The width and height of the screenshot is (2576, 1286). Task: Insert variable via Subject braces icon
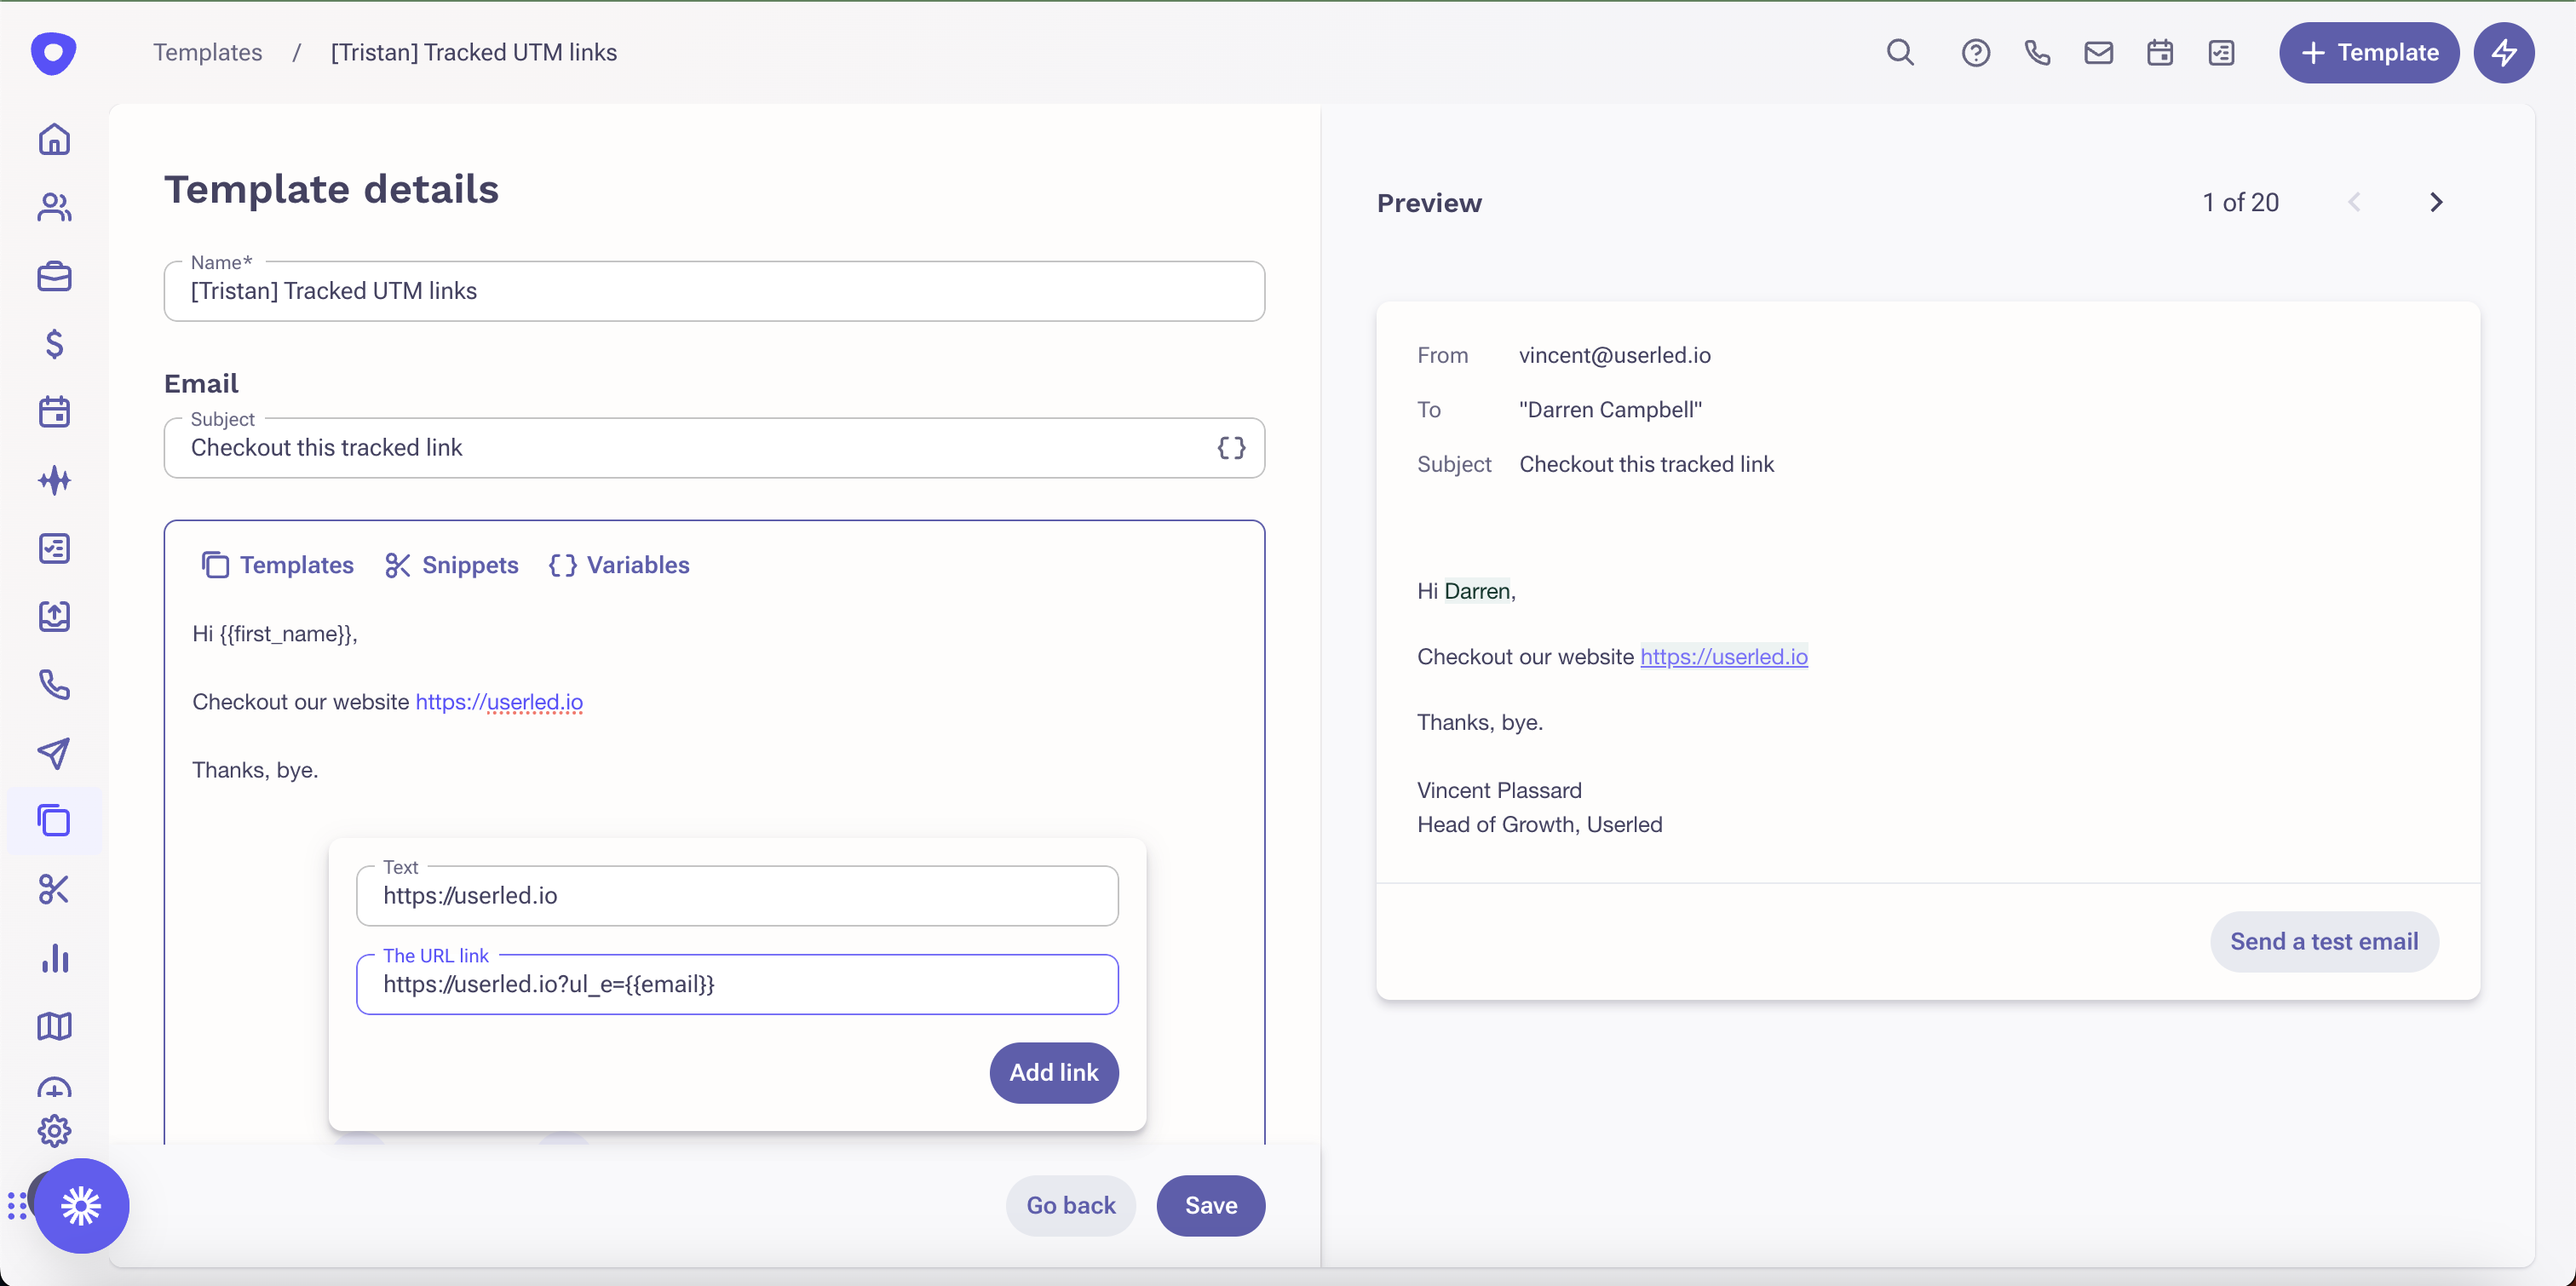pos(1231,448)
